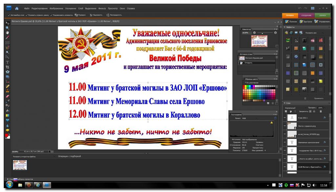Select the Zoom magnifier tool
Viewport: 336px width, 192px height.
tap(8, 28)
